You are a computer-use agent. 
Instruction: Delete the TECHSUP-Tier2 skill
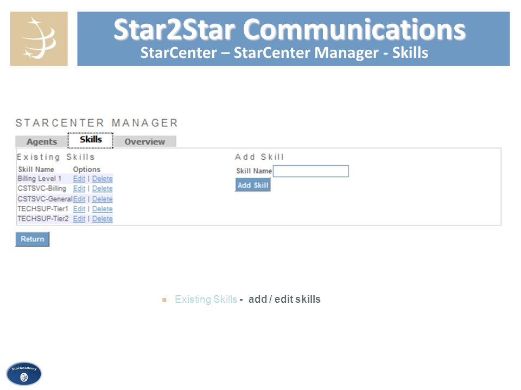103,219
